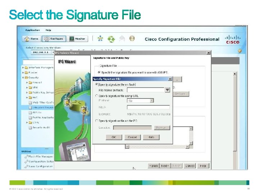Click the VPN folder icon
The height and width of the screenshot is (194, 259).
click(x=30, y=87)
